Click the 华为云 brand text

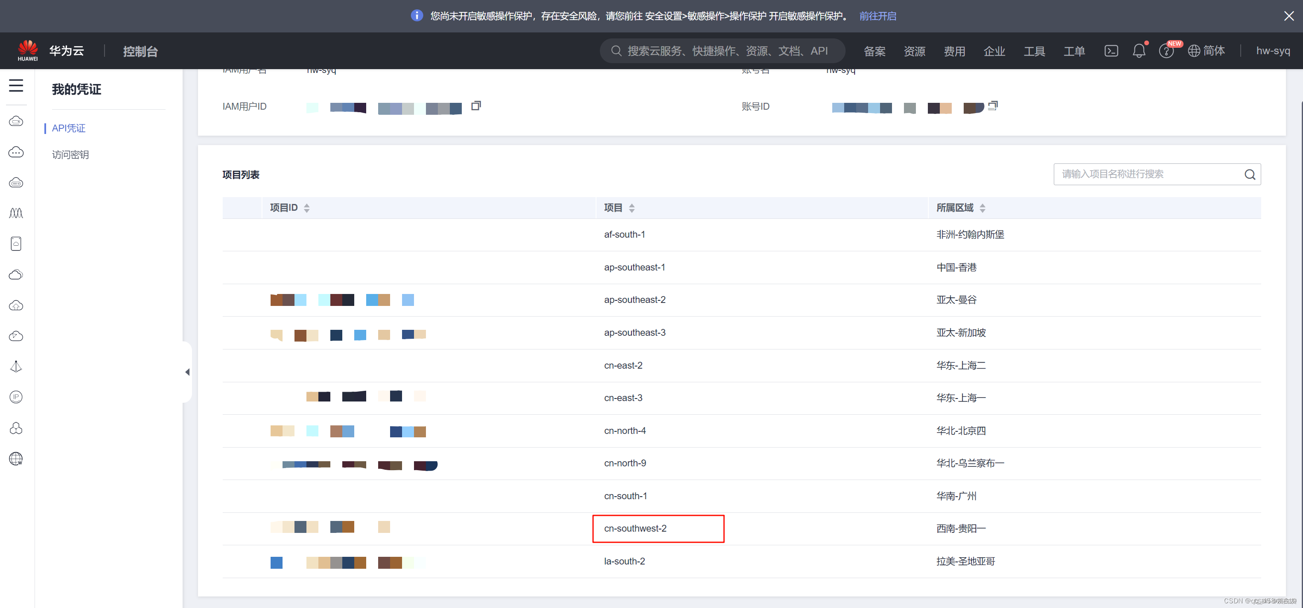tap(67, 51)
